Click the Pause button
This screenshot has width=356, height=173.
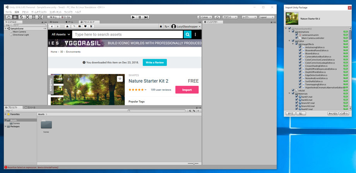(x=140, y=17)
